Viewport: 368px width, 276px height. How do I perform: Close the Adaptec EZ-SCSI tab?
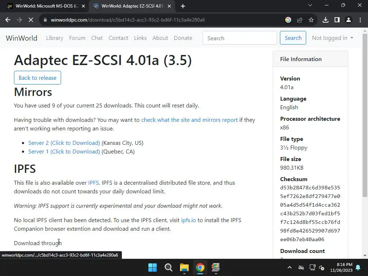point(169,6)
